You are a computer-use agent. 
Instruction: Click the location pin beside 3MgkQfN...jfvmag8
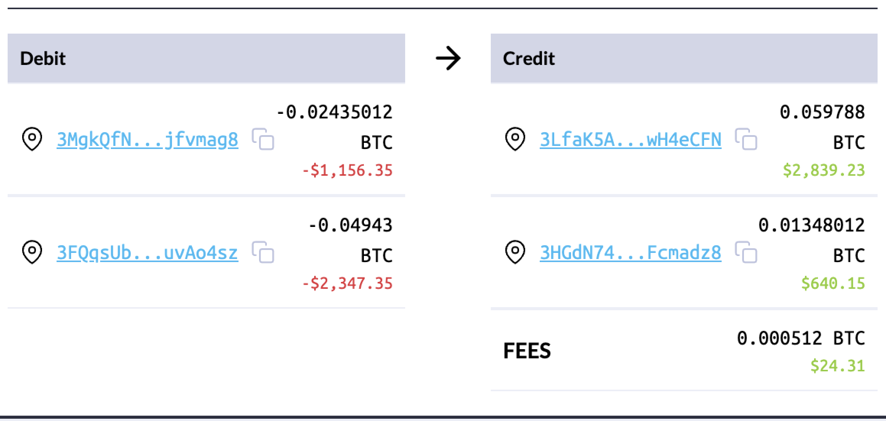coord(32,139)
